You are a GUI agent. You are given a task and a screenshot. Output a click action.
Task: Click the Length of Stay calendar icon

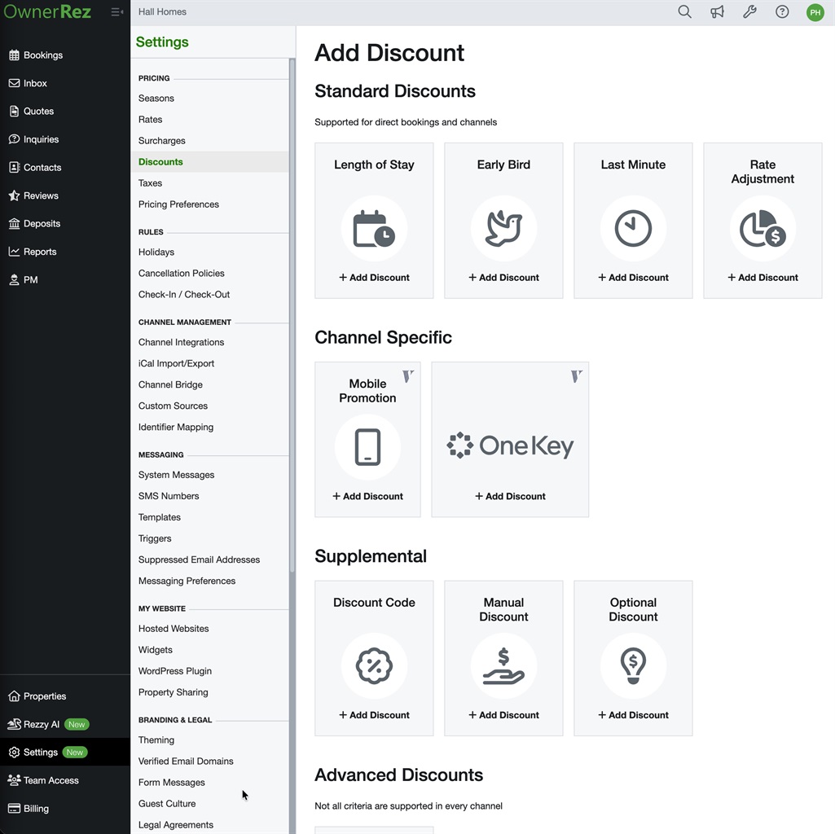point(374,229)
